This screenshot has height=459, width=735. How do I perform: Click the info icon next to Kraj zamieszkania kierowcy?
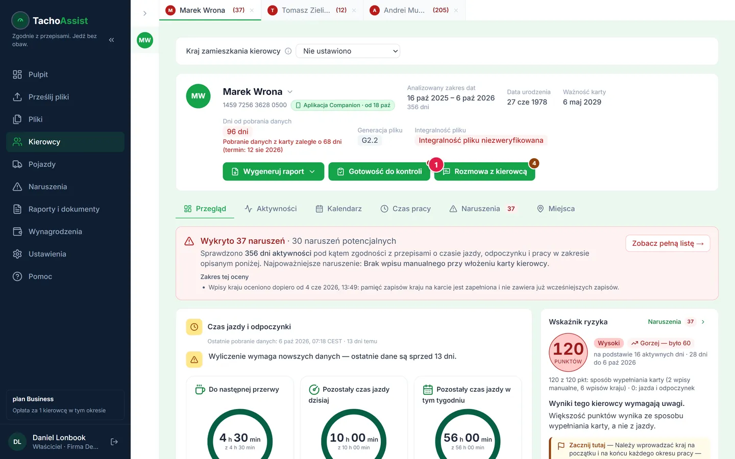(x=288, y=51)
